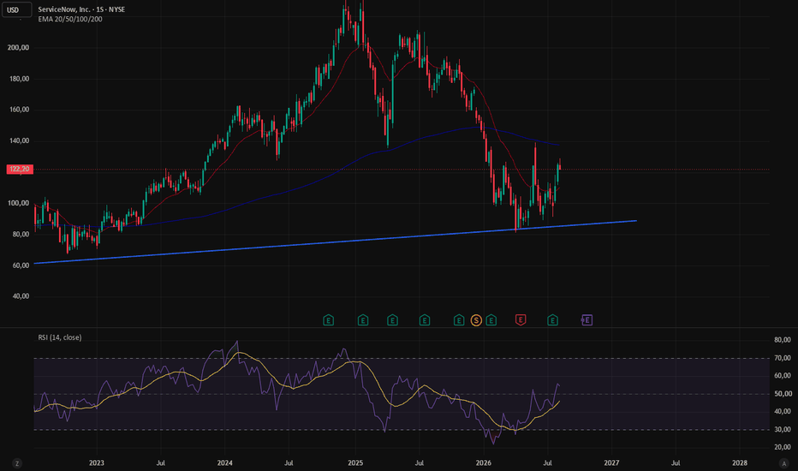The height and width of the screenshot is (471, 798).
Task: Open green E marker just left of S marker
Action: (459, 320)
